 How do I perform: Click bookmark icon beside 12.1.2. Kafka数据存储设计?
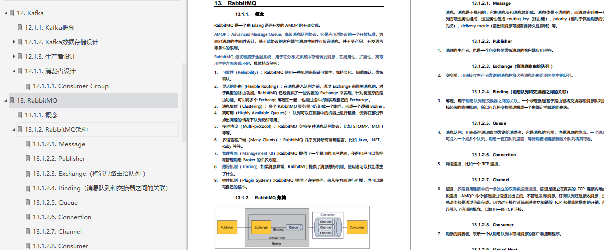point(20,42)
